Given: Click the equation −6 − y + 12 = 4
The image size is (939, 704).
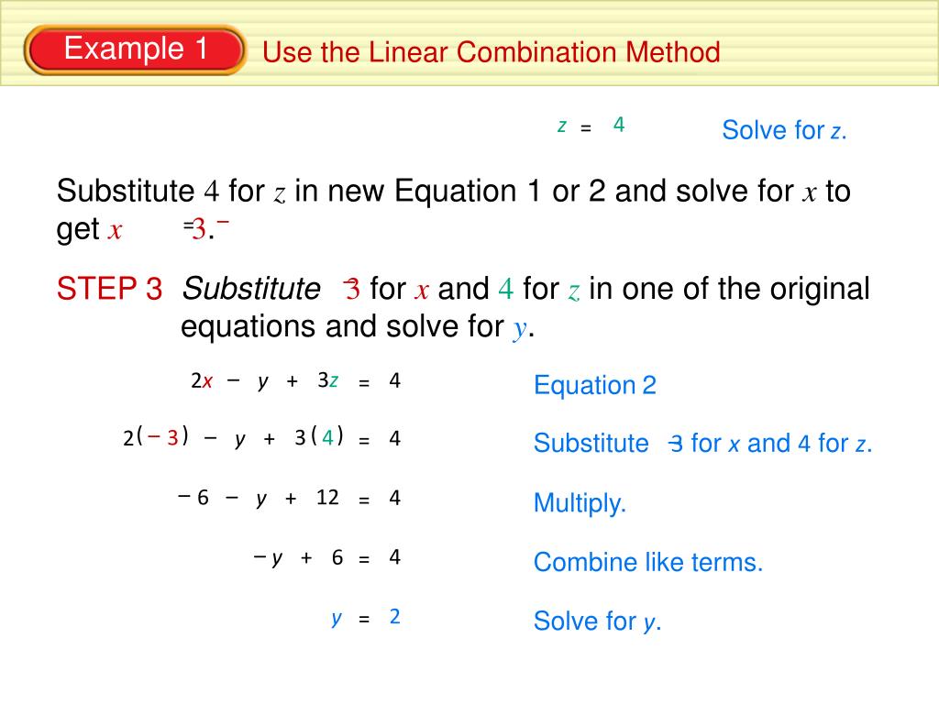Looking at the screenshot, I should [x=289, y=498].
